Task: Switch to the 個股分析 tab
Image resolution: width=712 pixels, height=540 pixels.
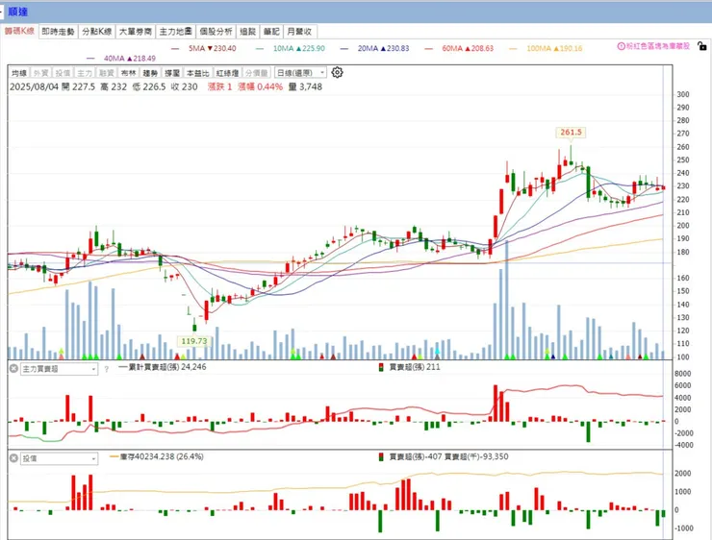Action: [216, 32]
